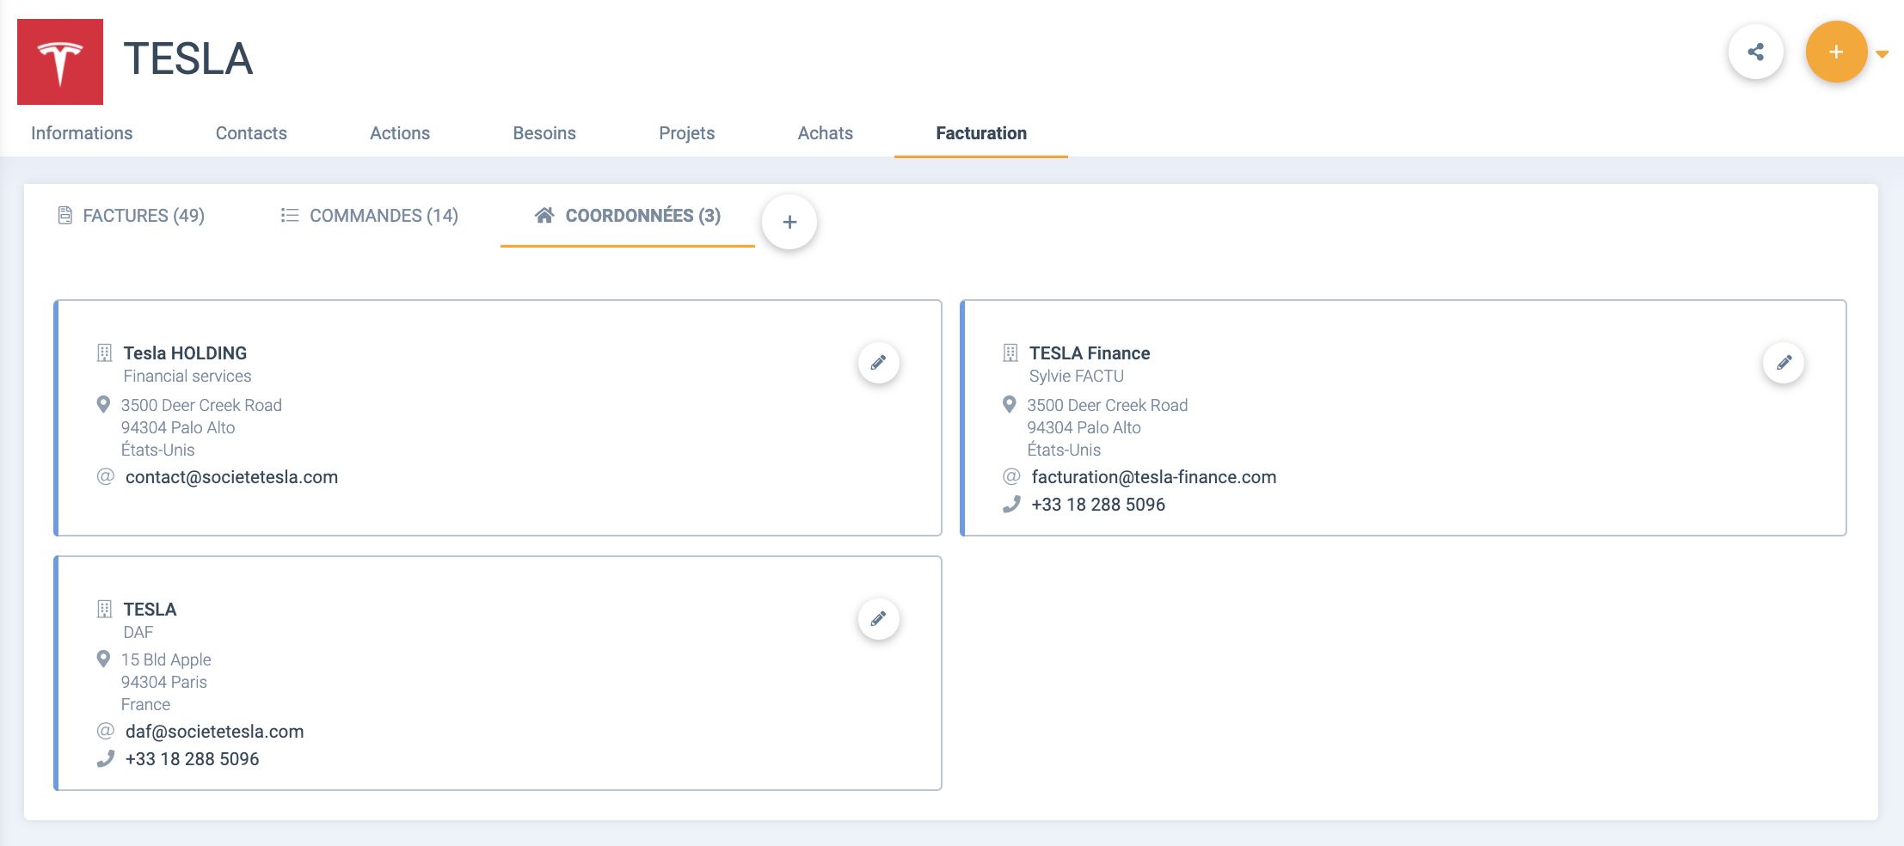This screenshot has height=846, width=1904.
Task: Open the Achats tab
Action: click(826, 133)
